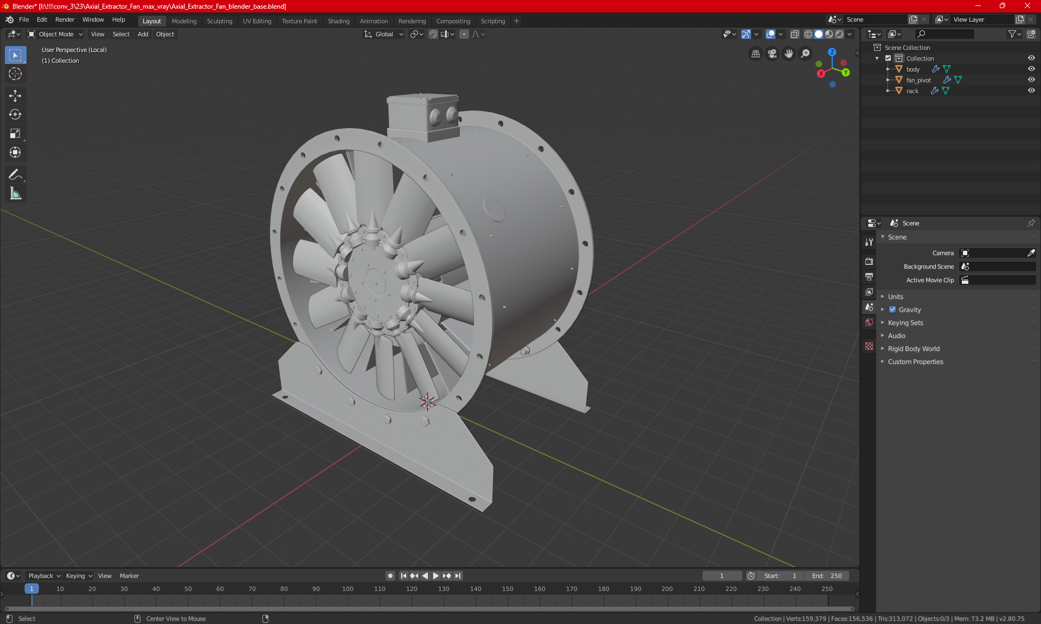Activate the Annotate pencil tool
The height and width of the screenshot is (624, 1041).
15,174
